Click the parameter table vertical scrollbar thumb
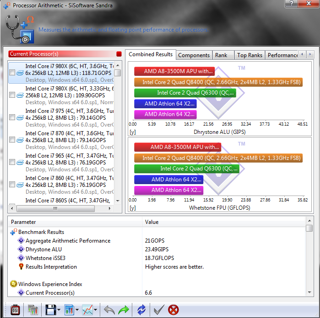 (x=309, y=228)
